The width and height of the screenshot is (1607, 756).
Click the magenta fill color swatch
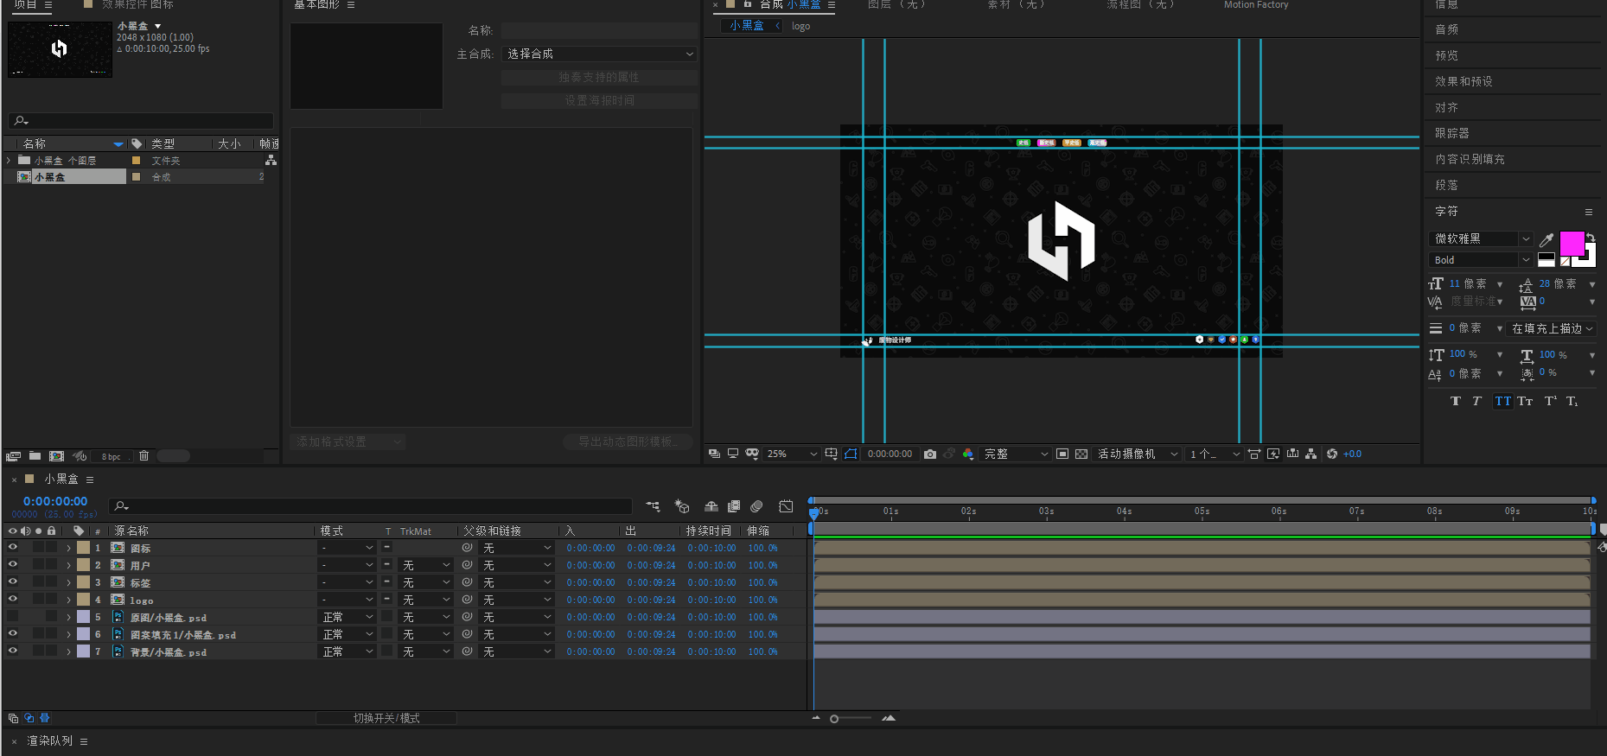pyautogui.click(x=1571, y=243)
